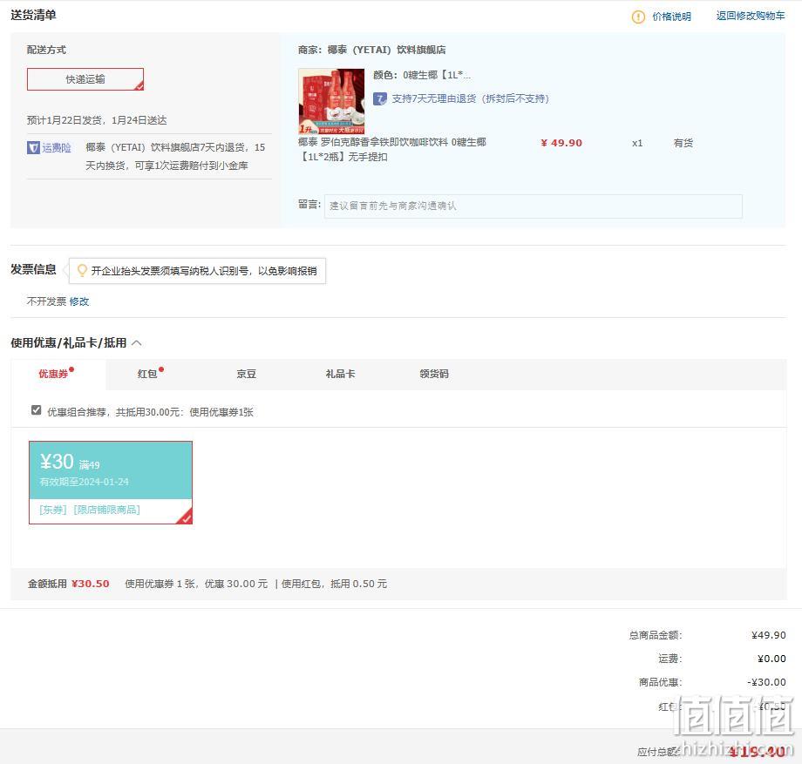
Task: Click the 运费险 shield icon
Action: click(x=33, y=148)
